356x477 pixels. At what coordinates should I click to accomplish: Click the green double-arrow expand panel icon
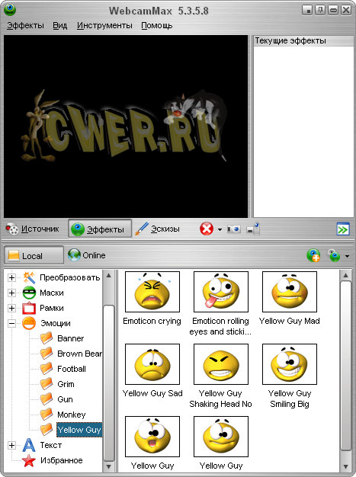point(343,229)
